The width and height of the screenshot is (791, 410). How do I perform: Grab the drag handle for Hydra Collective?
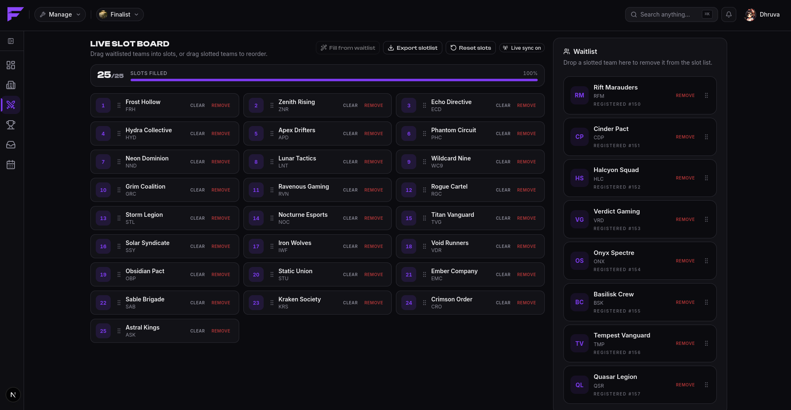click(119, 133)
